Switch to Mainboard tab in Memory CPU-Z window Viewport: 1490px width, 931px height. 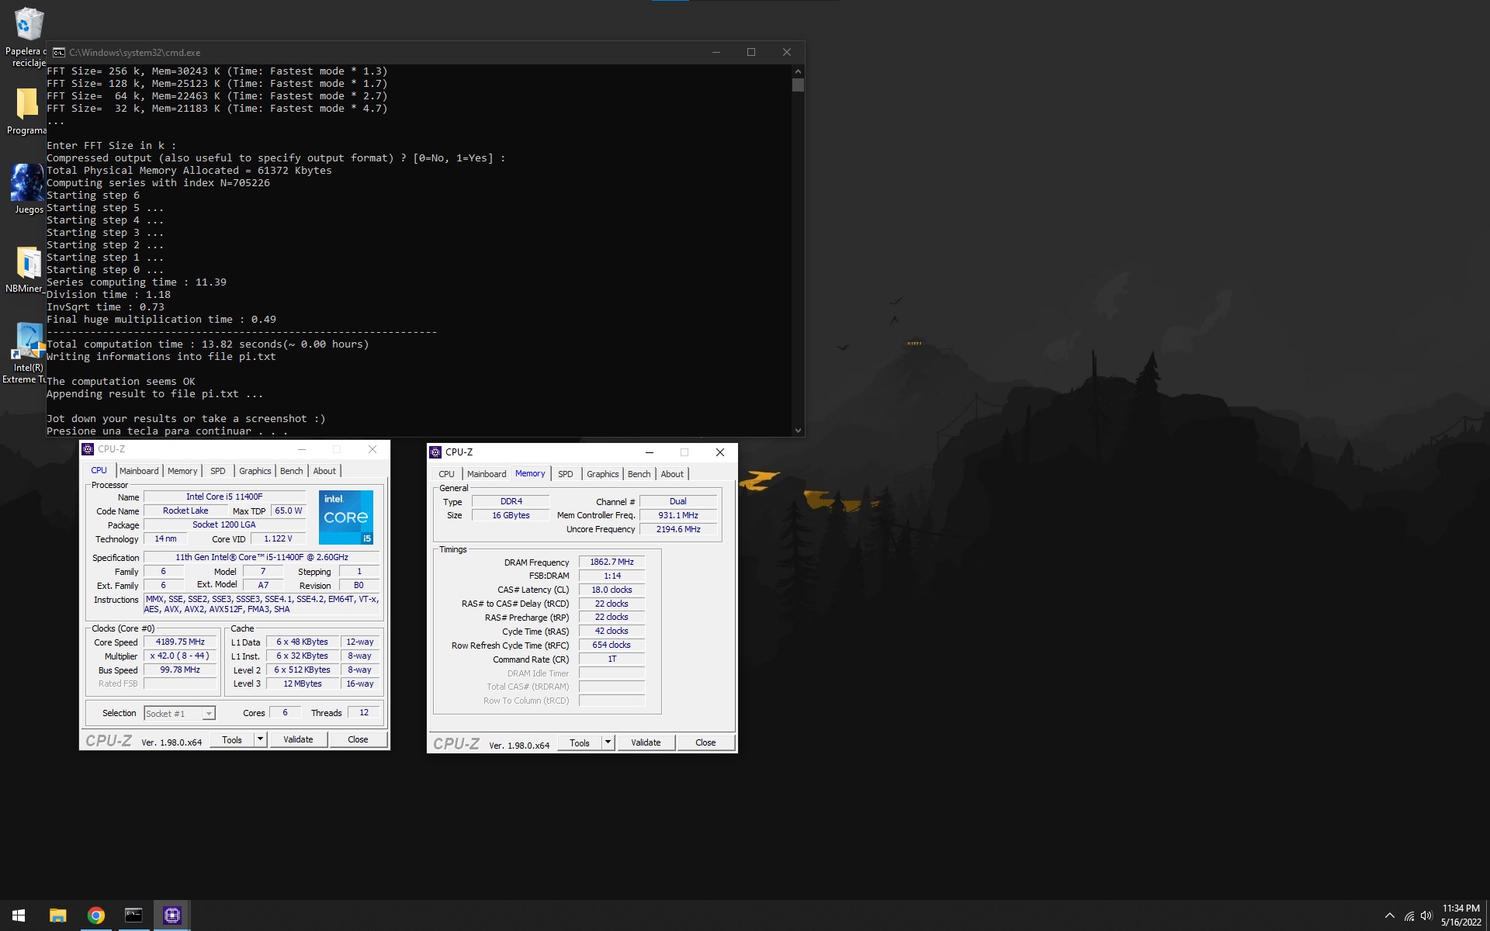[487, 474]
